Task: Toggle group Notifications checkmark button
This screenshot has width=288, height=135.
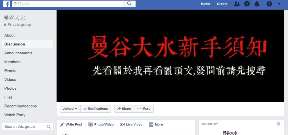Action: 96,109
